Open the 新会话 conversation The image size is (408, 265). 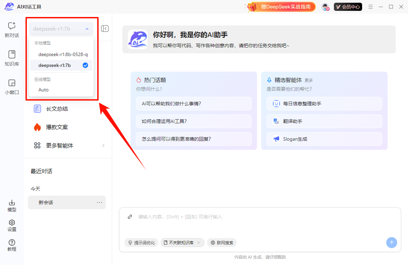(67, 202)
